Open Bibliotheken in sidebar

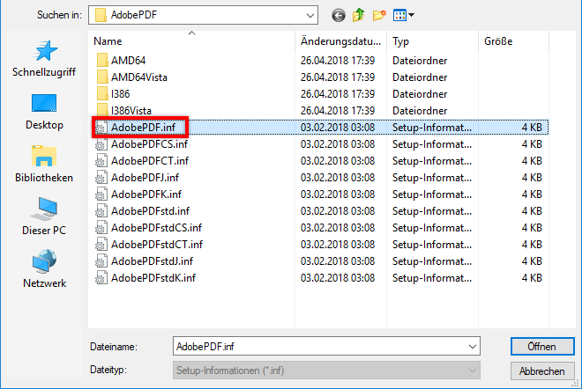point(44,164)
